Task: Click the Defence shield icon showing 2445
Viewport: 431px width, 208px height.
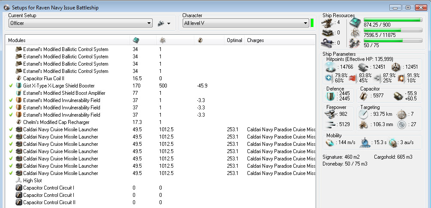Action: coord(329,96)
